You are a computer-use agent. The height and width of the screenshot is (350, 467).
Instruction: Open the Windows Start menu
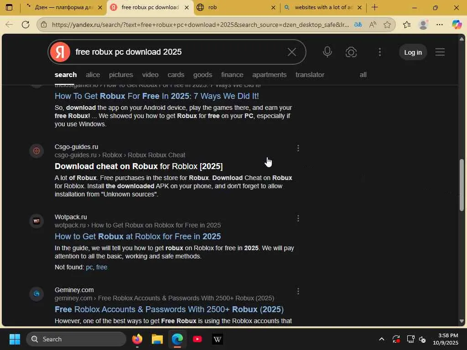pyautogui.click(x=15, y=339)
